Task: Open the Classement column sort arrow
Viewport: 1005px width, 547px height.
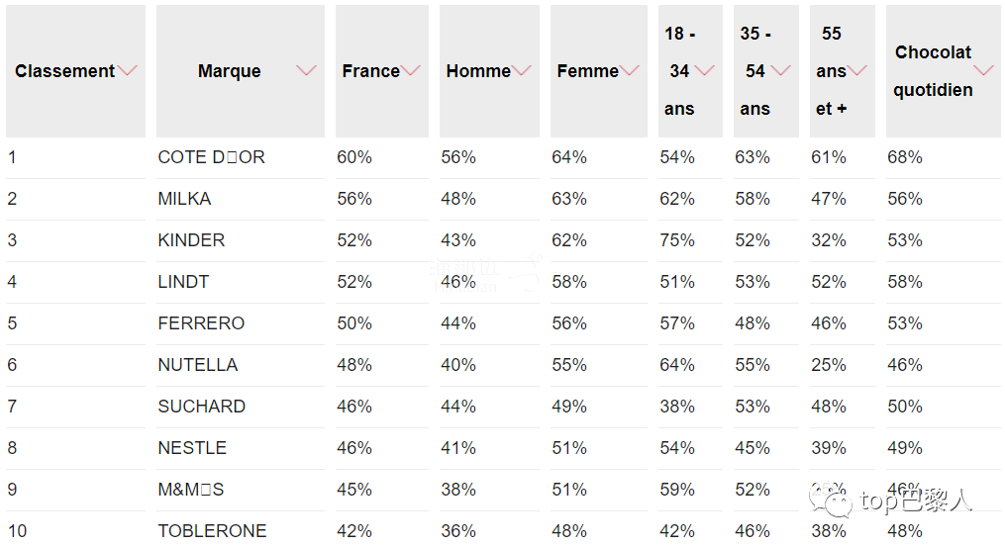Action: (x=128, y=70)
